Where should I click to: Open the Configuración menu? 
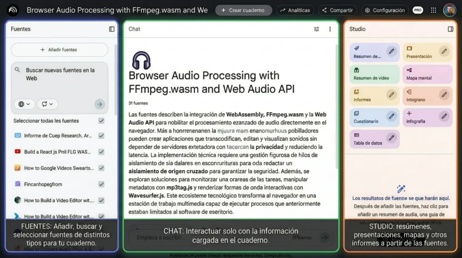pyautogui.click(x=386, y=10)
